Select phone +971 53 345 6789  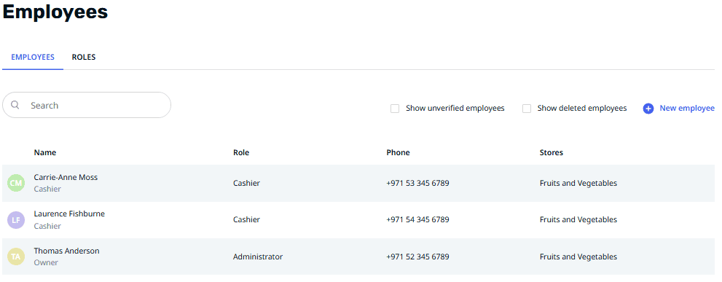pyautogui.click(x=417, y=184)
